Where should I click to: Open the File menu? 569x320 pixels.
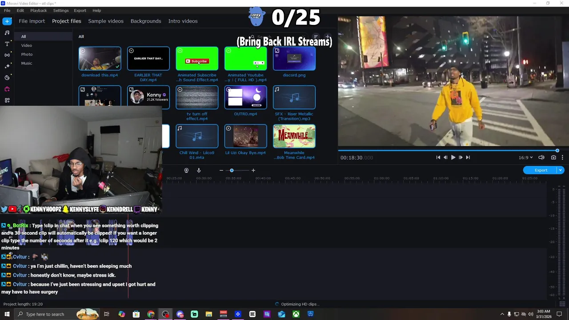[7, 10]
